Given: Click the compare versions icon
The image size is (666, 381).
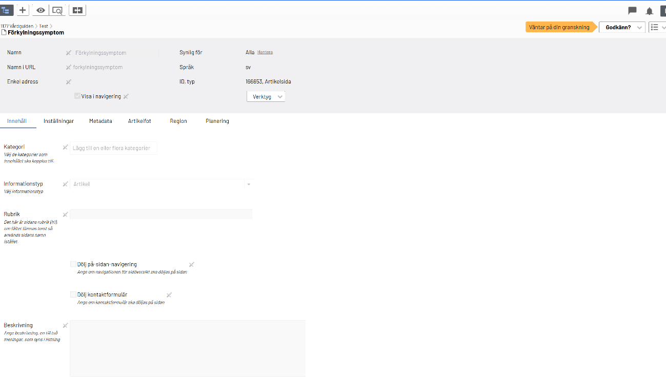Looking at the screenshot, I should point(77,10).
